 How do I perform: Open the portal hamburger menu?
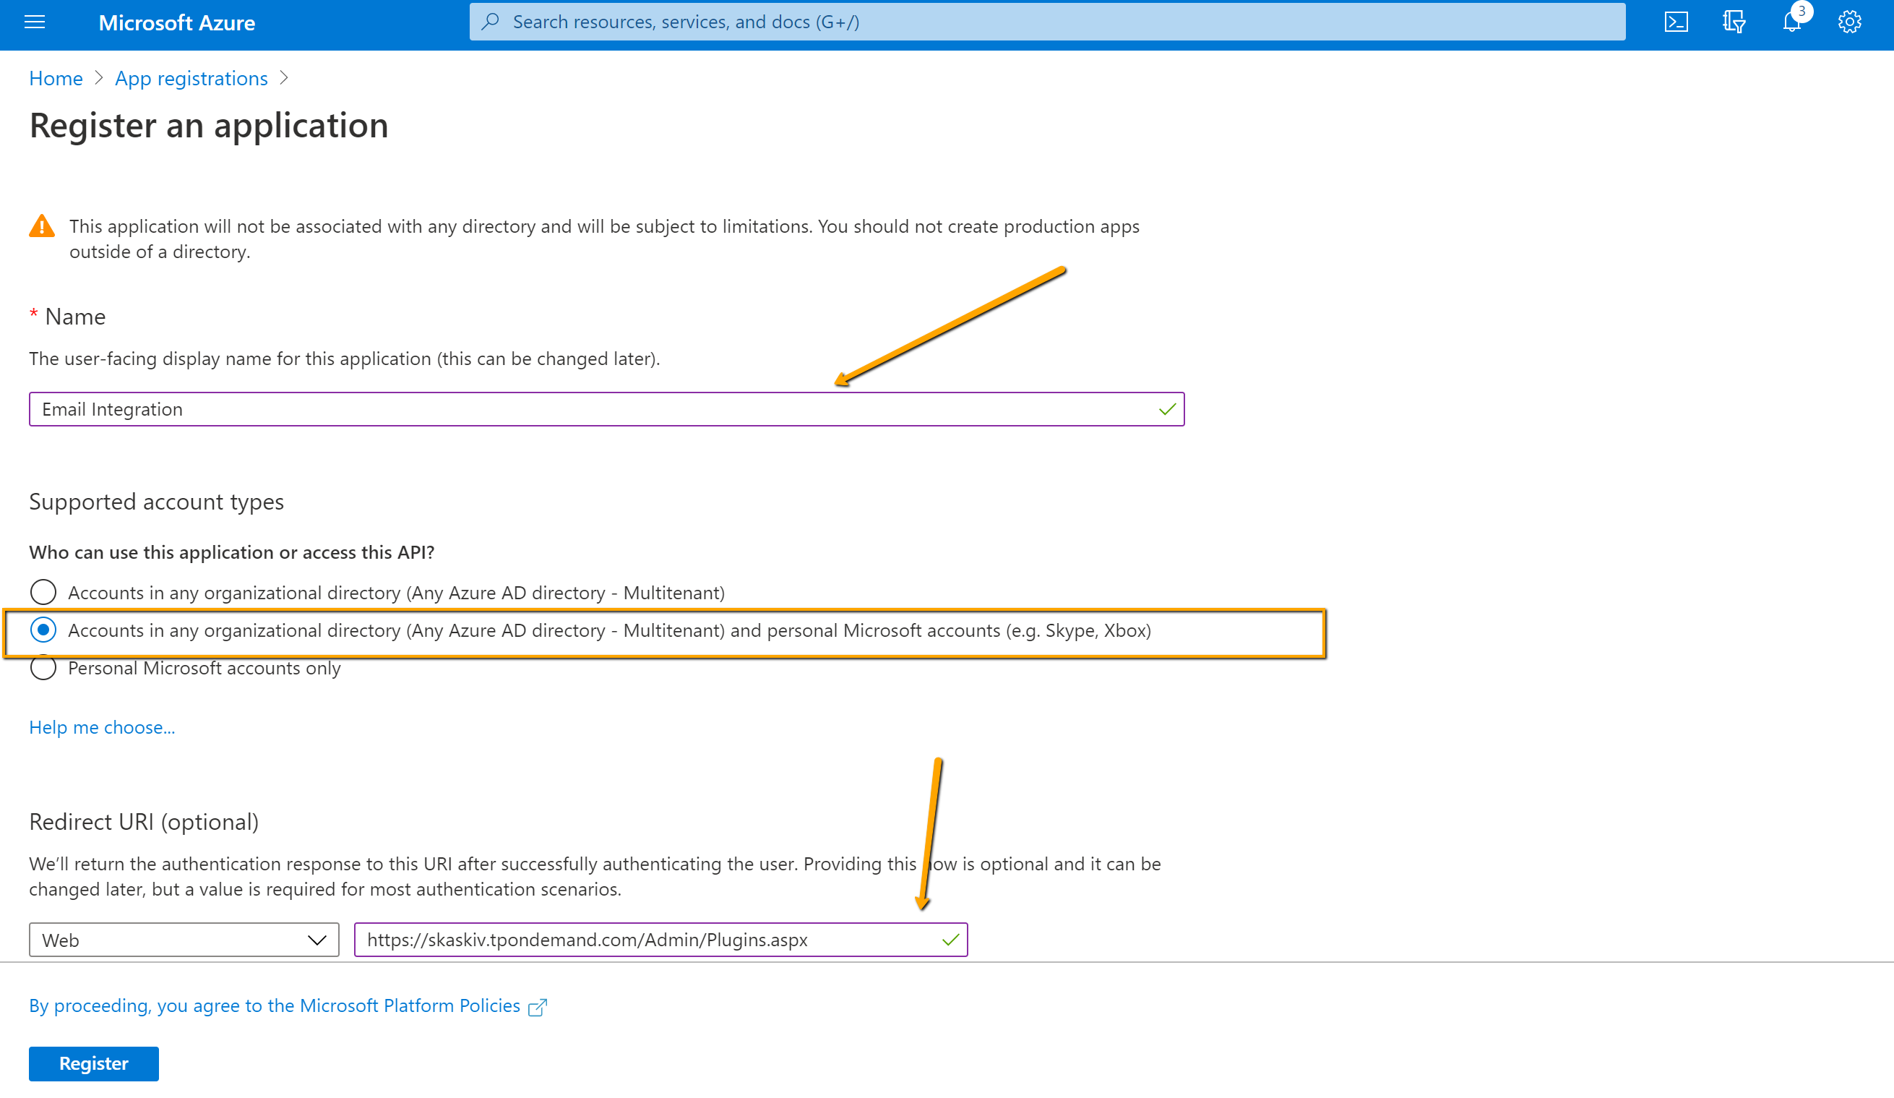pyautogui.click(x=35, y=22)
